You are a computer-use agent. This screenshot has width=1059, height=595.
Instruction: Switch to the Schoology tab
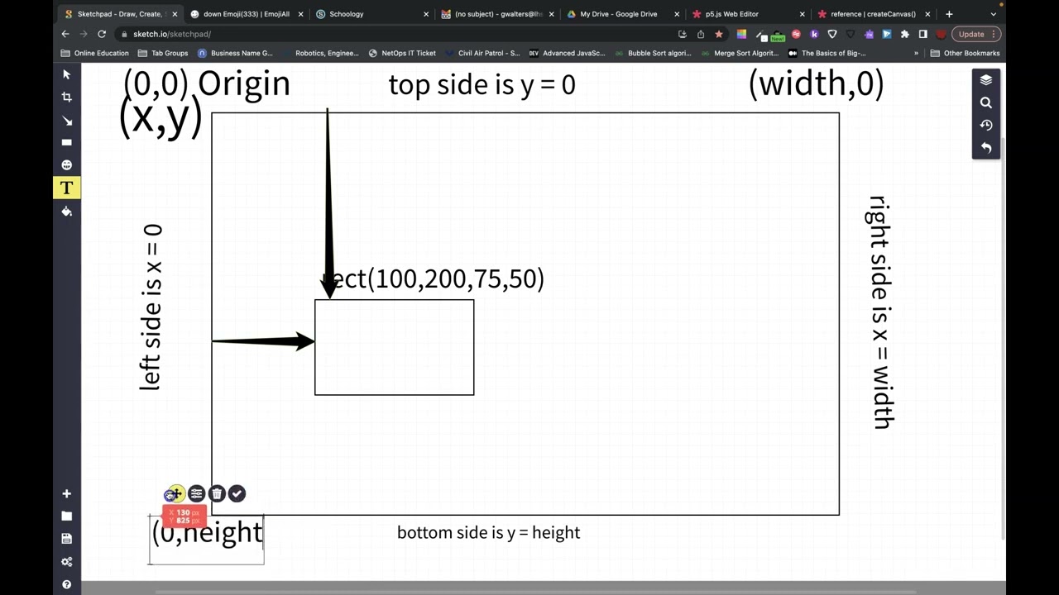(x=371, y=14)
